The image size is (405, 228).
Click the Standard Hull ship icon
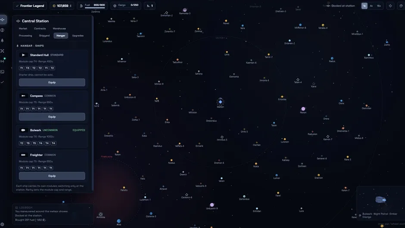[23, 55]
